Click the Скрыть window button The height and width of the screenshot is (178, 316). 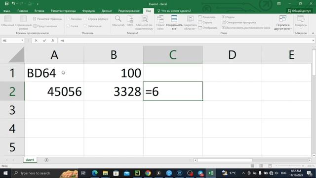tap(205, 22)
